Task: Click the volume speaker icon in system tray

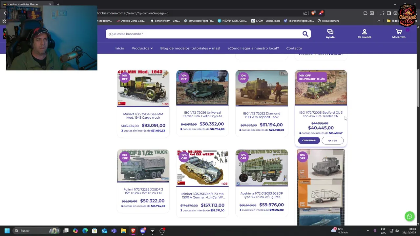Action: tap(397, 231)
